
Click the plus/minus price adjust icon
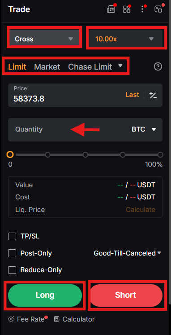click(x=153, y=95)
